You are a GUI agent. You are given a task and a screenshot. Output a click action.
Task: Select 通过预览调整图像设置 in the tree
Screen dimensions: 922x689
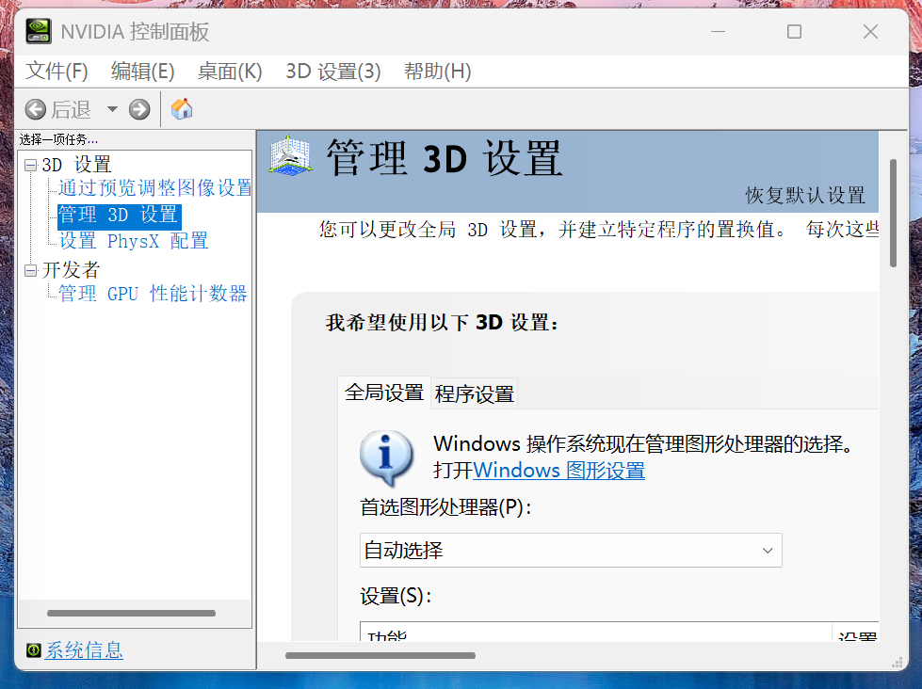click(x=155, y=187)
